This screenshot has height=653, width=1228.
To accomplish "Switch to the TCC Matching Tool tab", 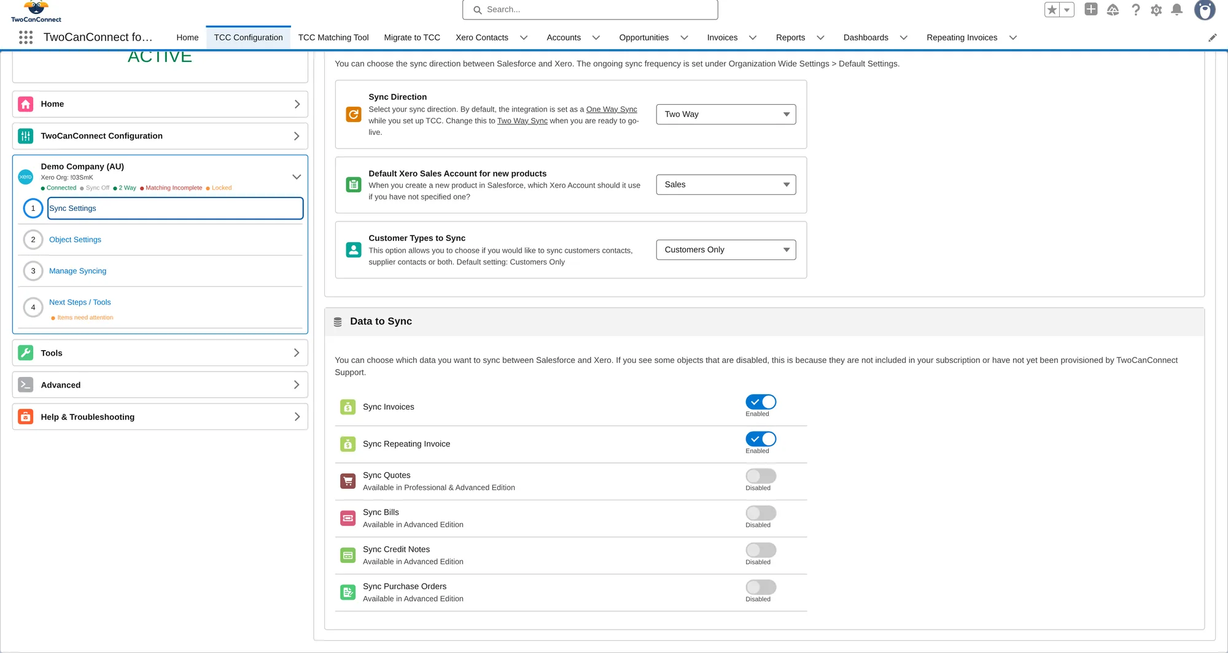I will pyautogui.click(x=333, y=37).
